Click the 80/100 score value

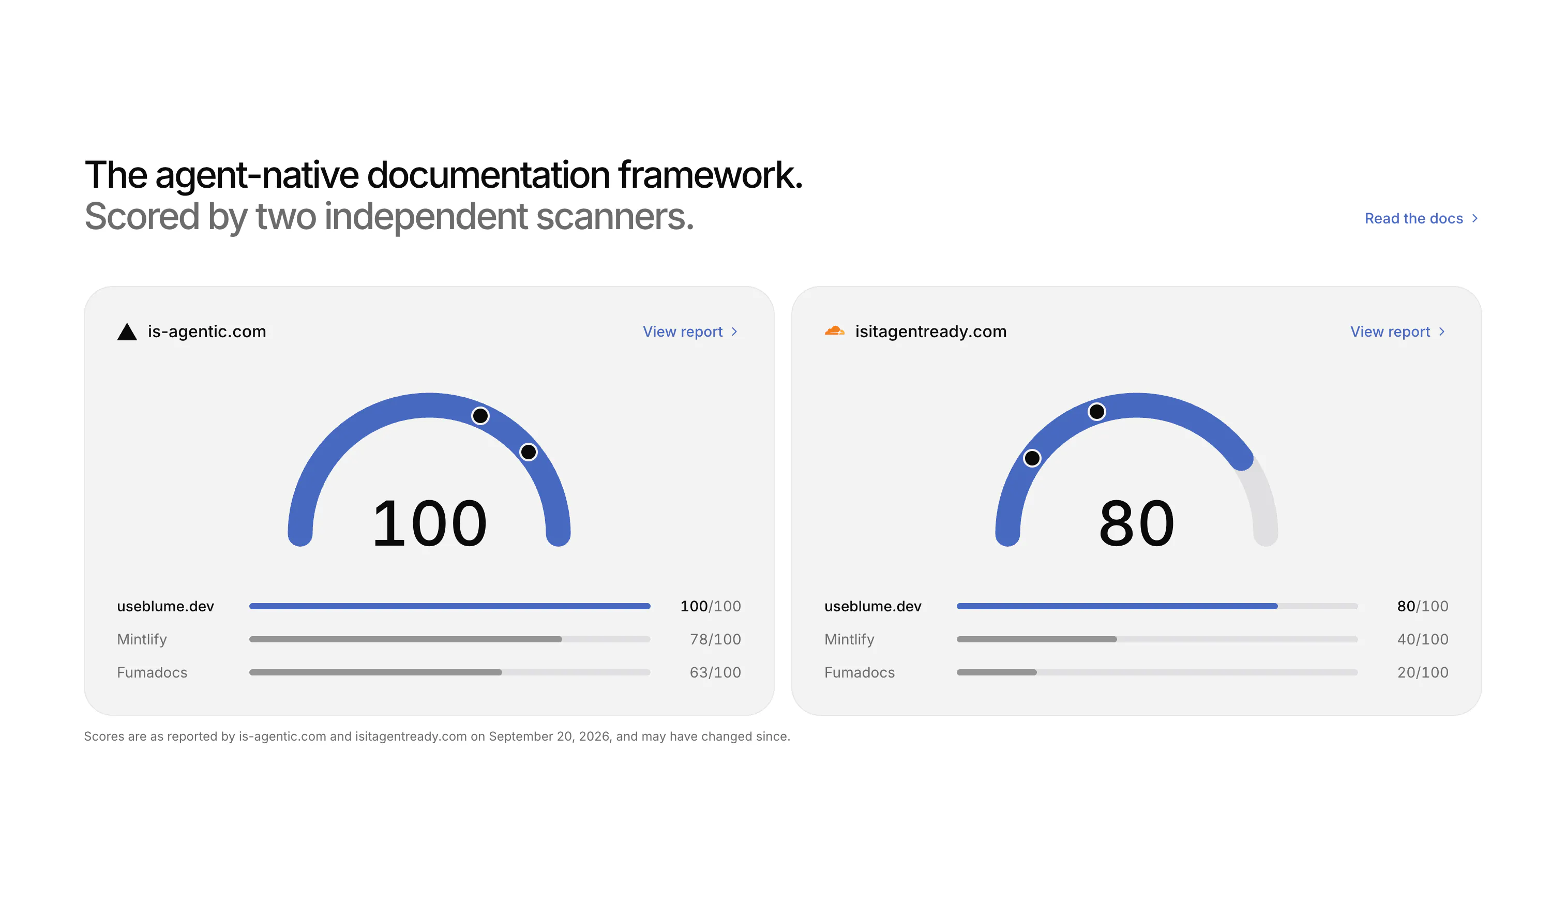point(1423,606)
